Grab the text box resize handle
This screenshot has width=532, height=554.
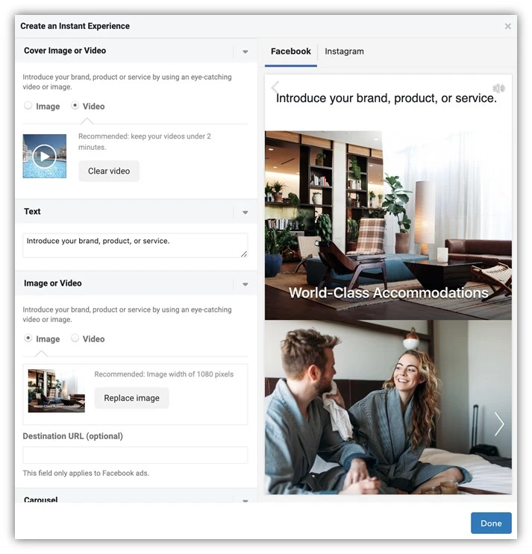[244, 254]
